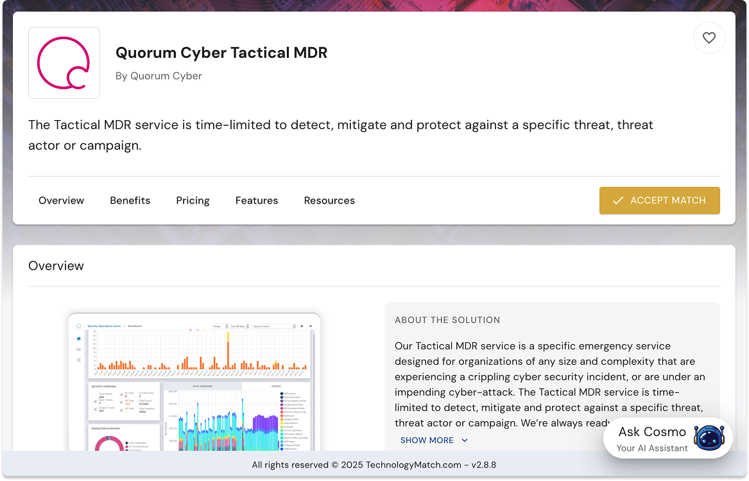Click the Quorum Cyber logo
The image size is (749, 481).
64,63
